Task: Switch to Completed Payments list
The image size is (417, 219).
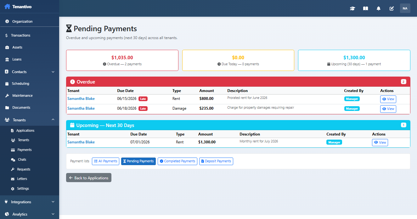Action: click(x=178, y=161)
